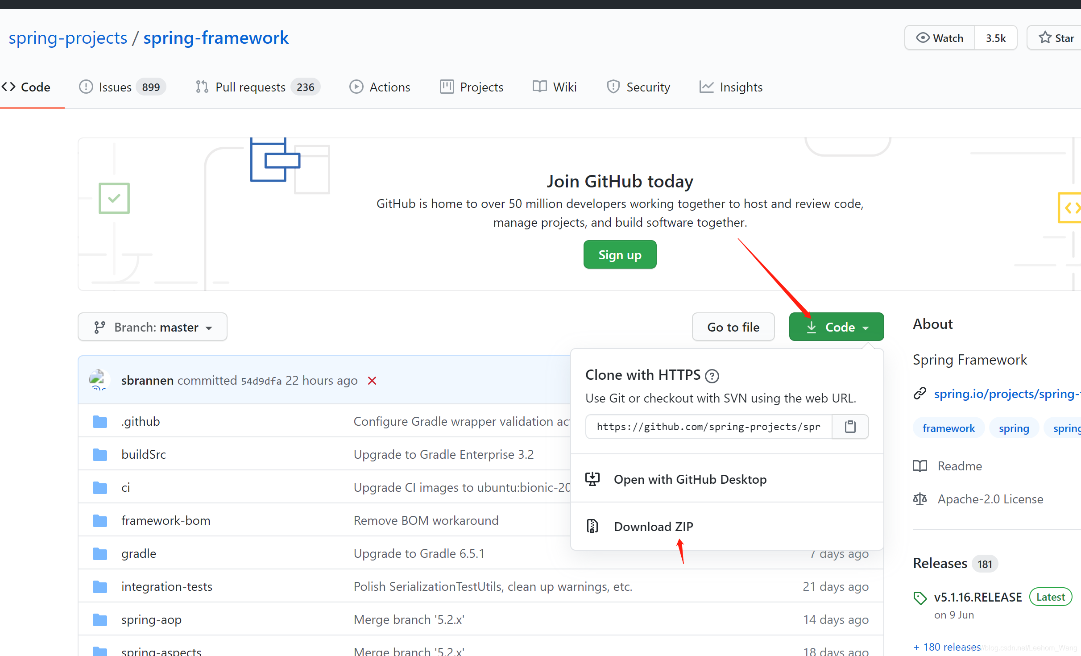The width and height of the screenshot is (1081, 656).
Task: Open the sbrannen author link
Action: coord(147,381)
